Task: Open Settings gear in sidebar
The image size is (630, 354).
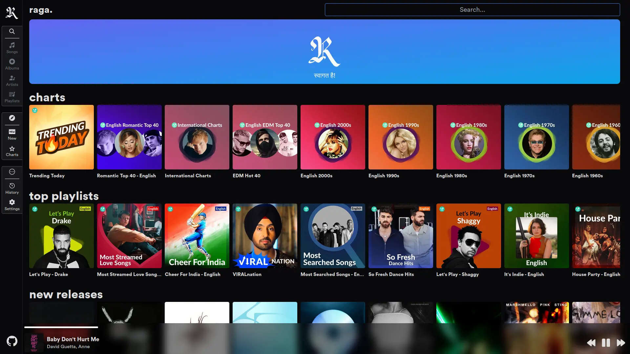Action: click(12, 205)
